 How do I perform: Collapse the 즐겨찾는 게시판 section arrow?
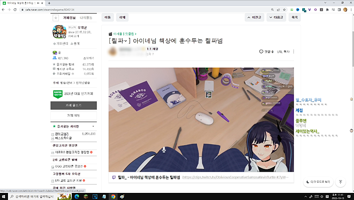(x=93, y=127)
